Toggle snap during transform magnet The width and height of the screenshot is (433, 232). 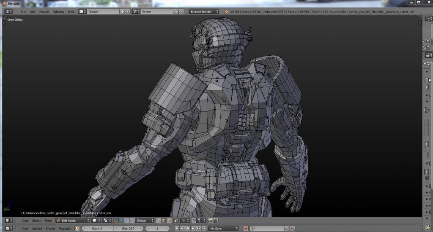[x=194, y=221]
